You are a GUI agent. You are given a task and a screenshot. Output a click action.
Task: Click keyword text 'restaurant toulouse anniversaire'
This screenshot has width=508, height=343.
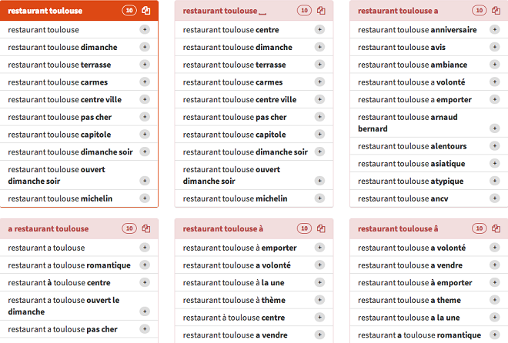pos(417,30)
